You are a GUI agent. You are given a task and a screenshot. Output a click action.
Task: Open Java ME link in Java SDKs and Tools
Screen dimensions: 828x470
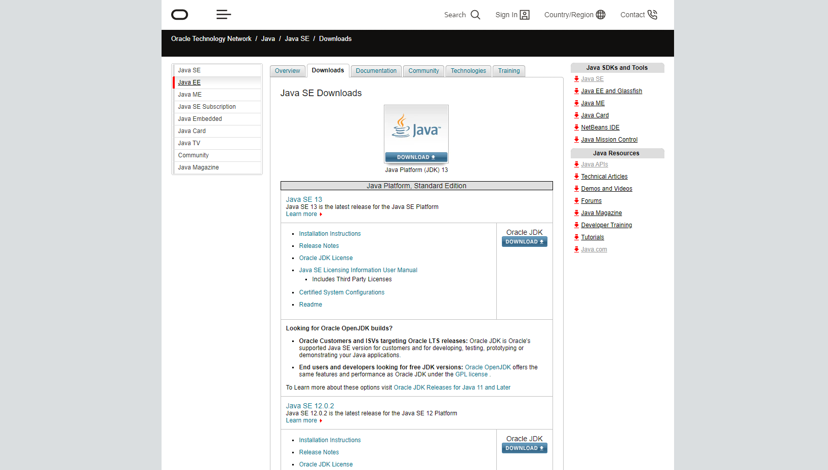593,103
